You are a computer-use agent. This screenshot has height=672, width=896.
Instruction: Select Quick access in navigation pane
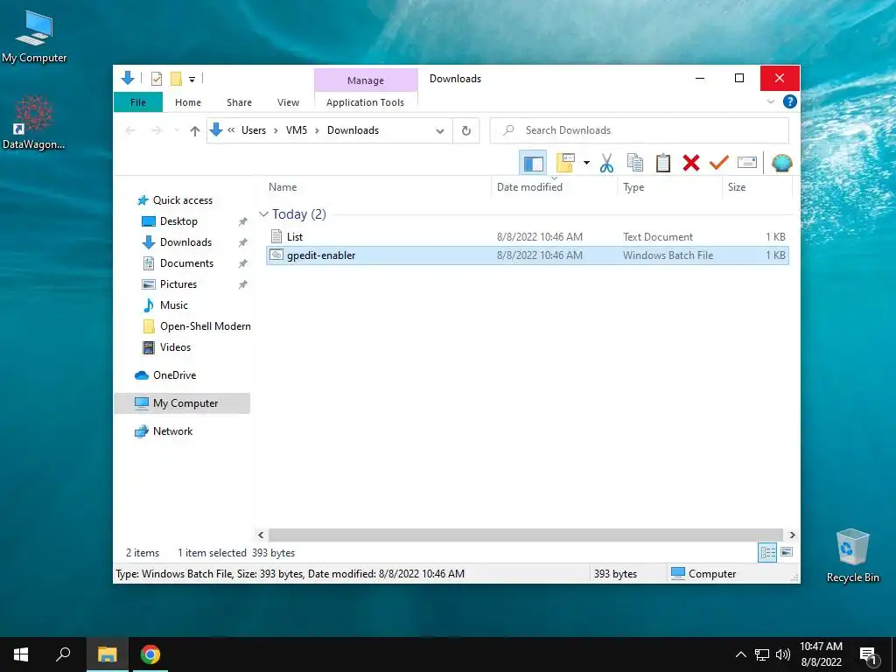[182, 200]
